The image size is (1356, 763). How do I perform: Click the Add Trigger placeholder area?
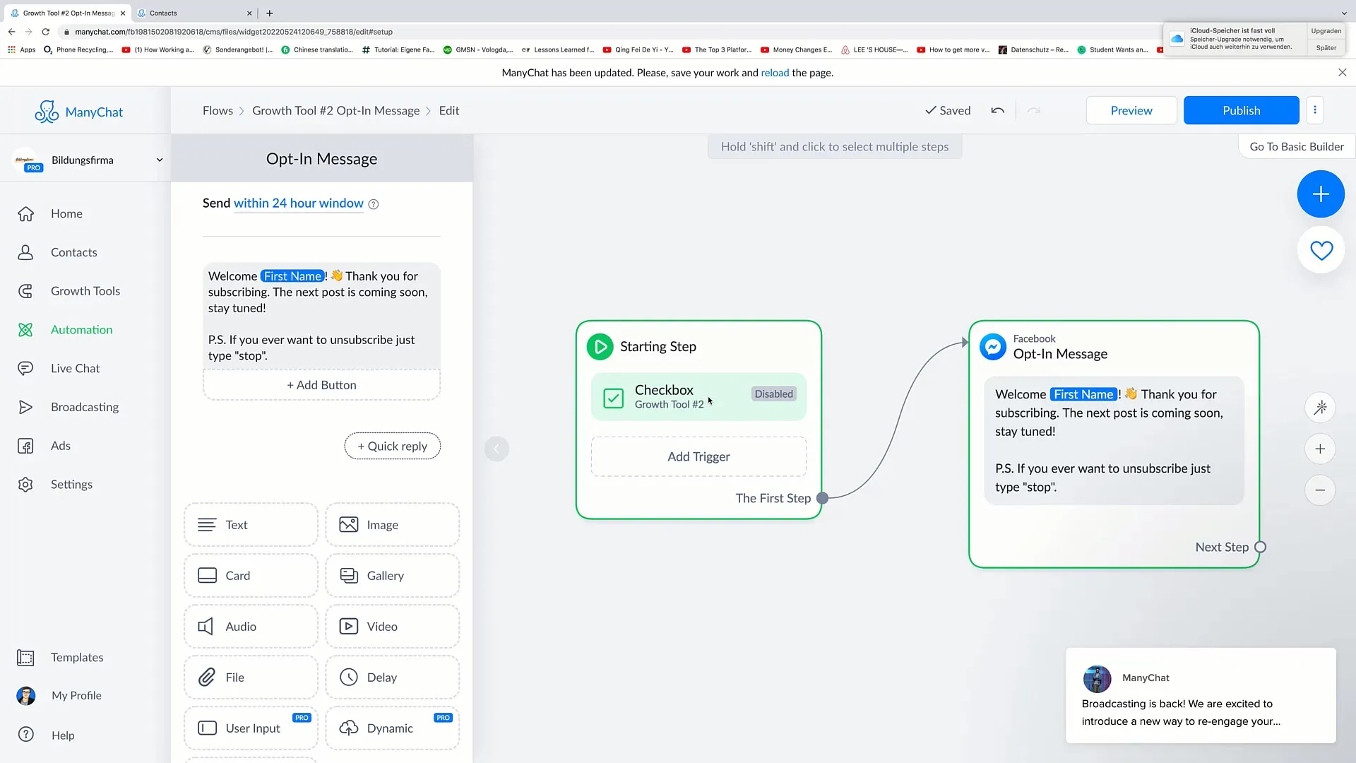(x=698, y=456)
